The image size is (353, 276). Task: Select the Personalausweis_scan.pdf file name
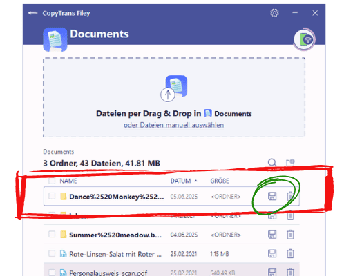(108, 273)
